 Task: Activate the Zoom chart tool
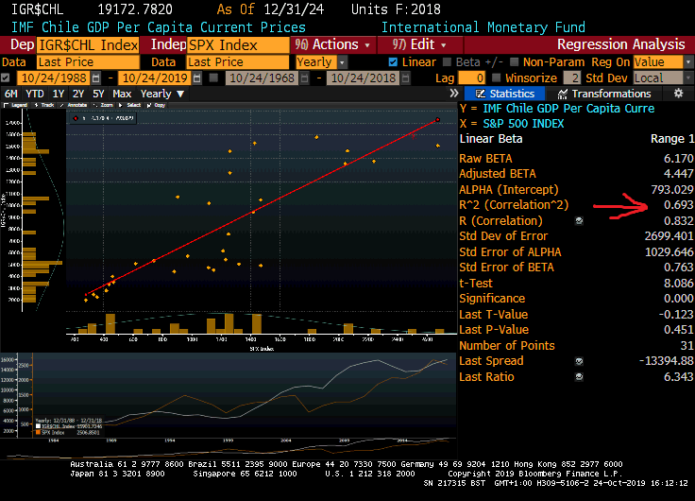point(103,105)
